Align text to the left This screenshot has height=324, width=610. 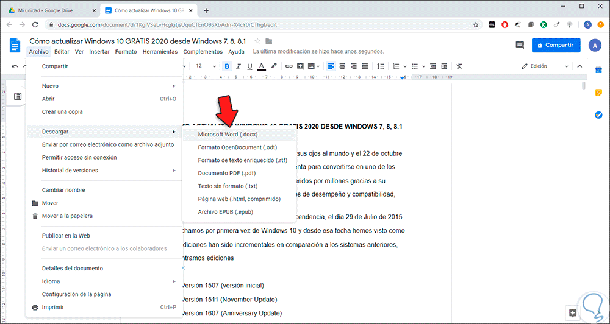click(x=331, y=66)
